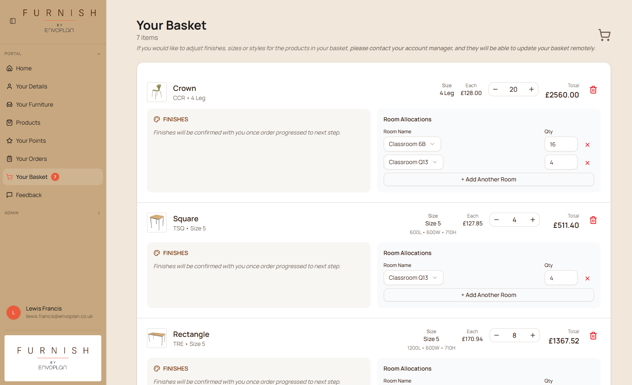632x385 pixels.
Task: Add another room for Crown
Action: tap(489, 179)
